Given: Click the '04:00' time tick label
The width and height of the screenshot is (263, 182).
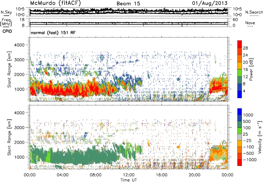Looking at the screenshot, I should coord(62,175).
